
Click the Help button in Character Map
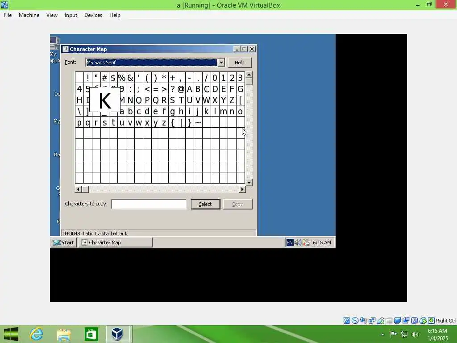click(240, 63)
